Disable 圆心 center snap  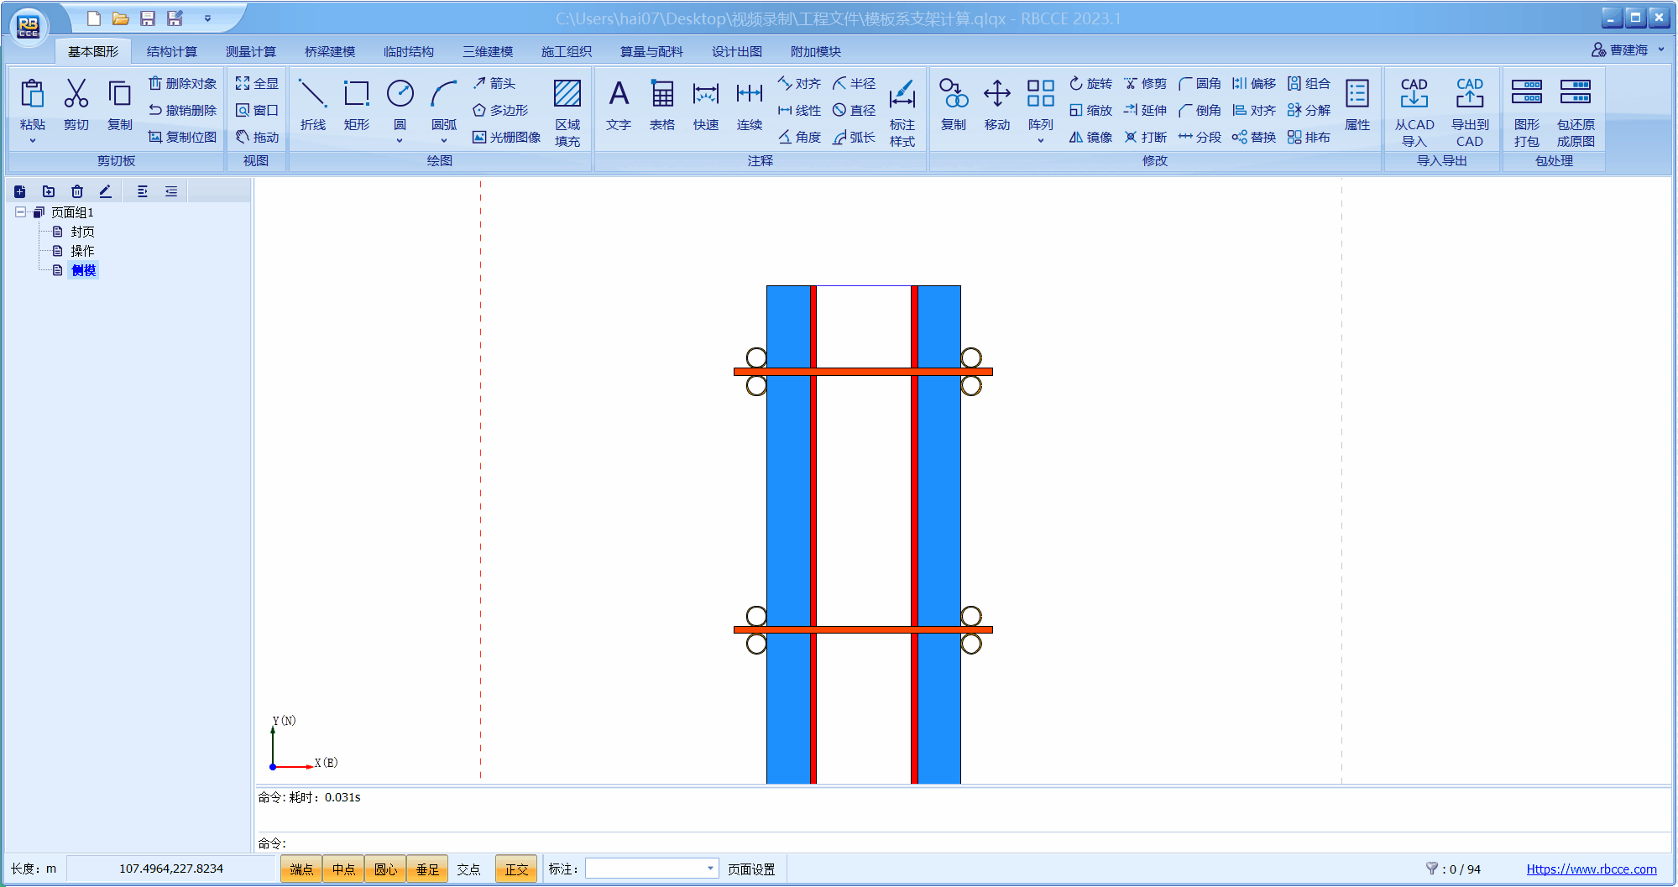coord(385,869)
